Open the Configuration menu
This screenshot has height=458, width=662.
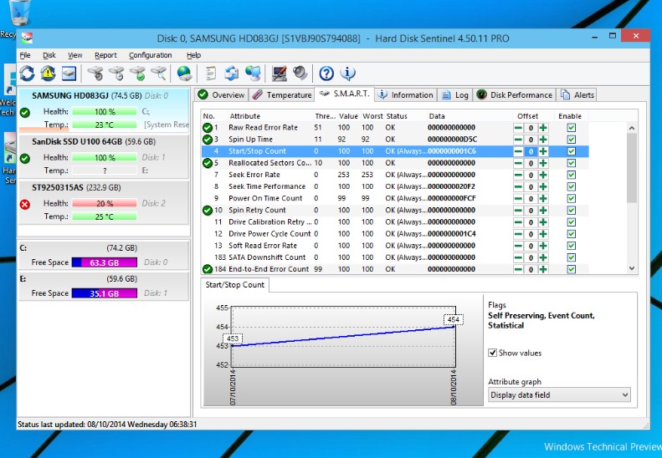[151, 55]
